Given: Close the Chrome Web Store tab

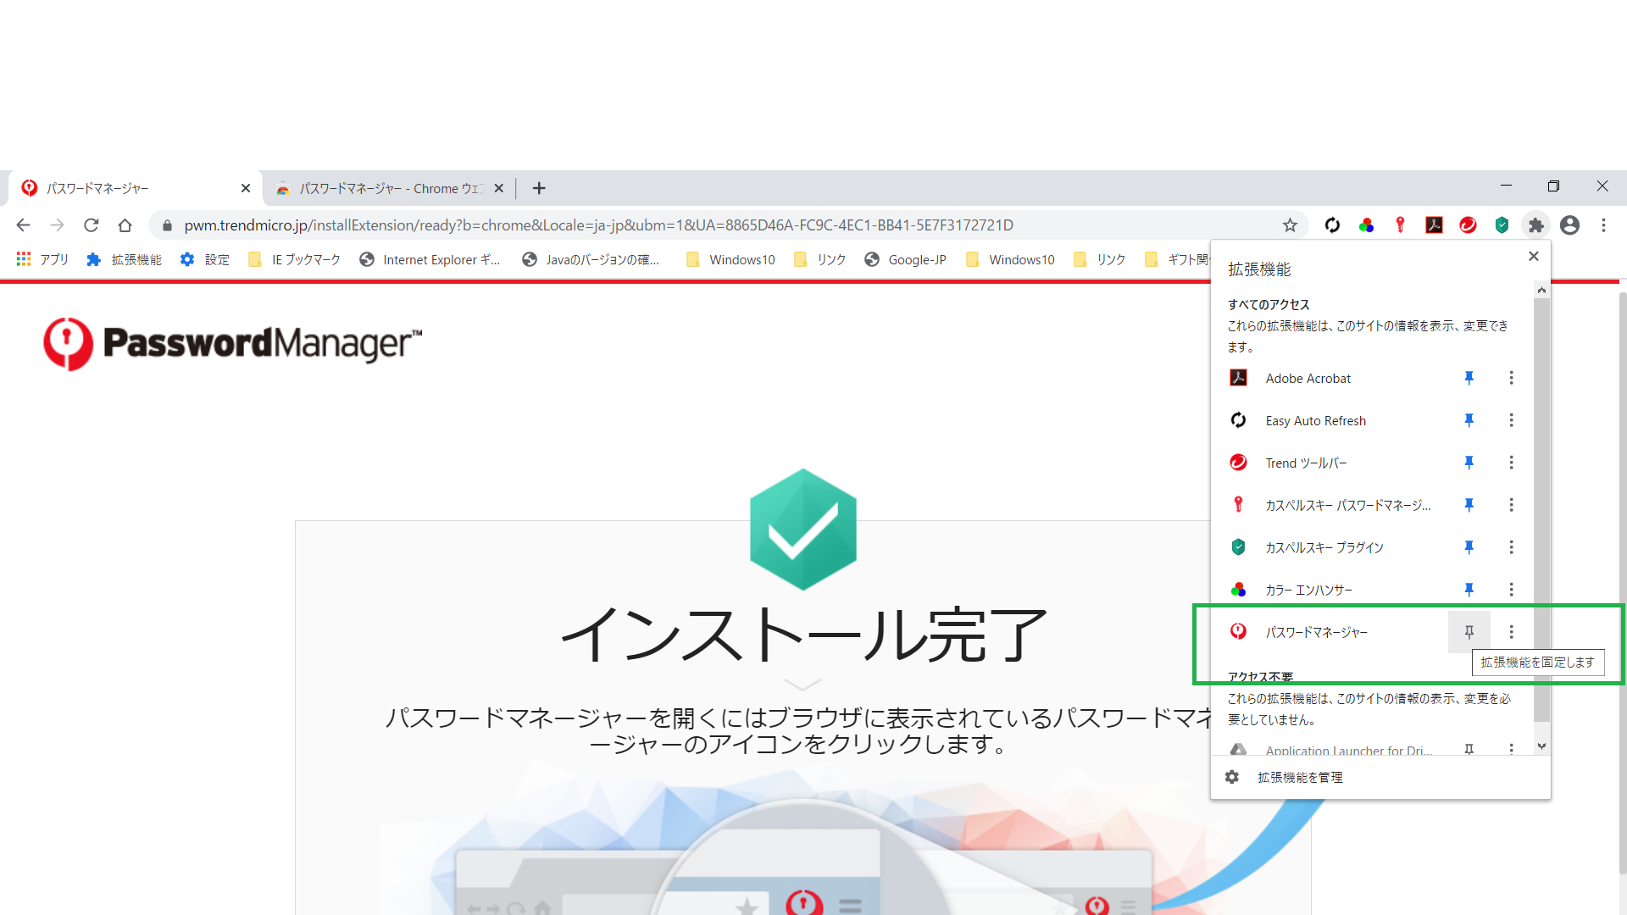Looking at the screenshot, I should pos(499,188).
